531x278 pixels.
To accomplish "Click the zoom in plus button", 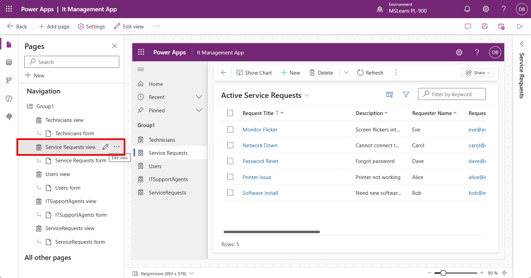I will coord(482,273).
